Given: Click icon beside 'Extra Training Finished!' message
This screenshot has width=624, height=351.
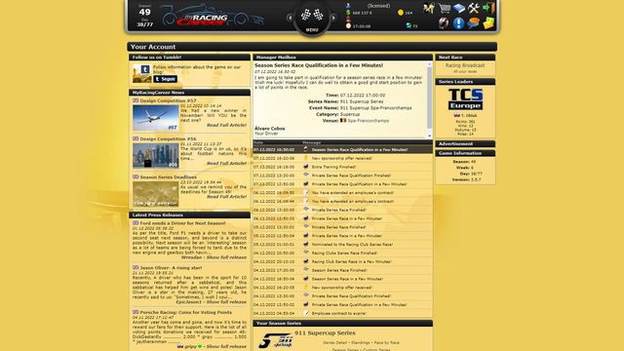Looking at the screenshot, I should (305, 167).
